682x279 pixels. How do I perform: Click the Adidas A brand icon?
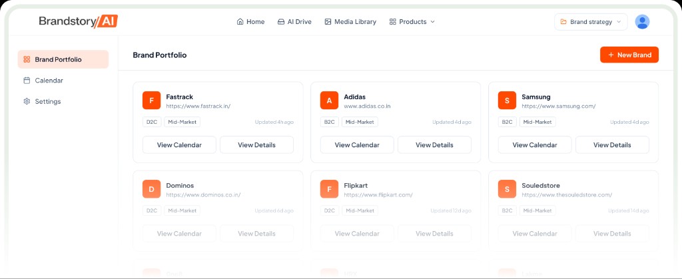click(x=329, y=101)
